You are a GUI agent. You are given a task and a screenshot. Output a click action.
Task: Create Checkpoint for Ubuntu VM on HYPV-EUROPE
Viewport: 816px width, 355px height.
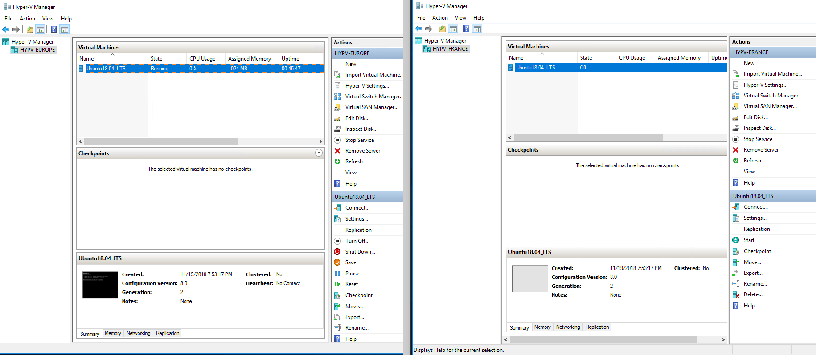pyautogui.click(x=359, y=295)
